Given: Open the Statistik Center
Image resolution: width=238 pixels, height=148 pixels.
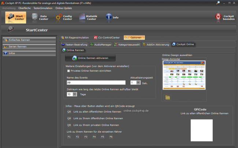Looking at the screenshot, I should (88, 17).
